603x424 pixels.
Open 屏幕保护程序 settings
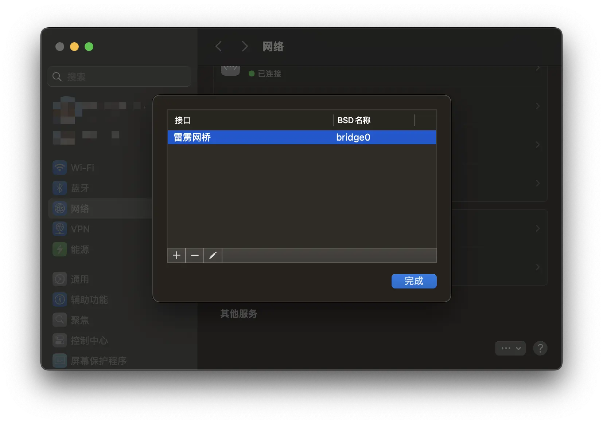[98, 361]
